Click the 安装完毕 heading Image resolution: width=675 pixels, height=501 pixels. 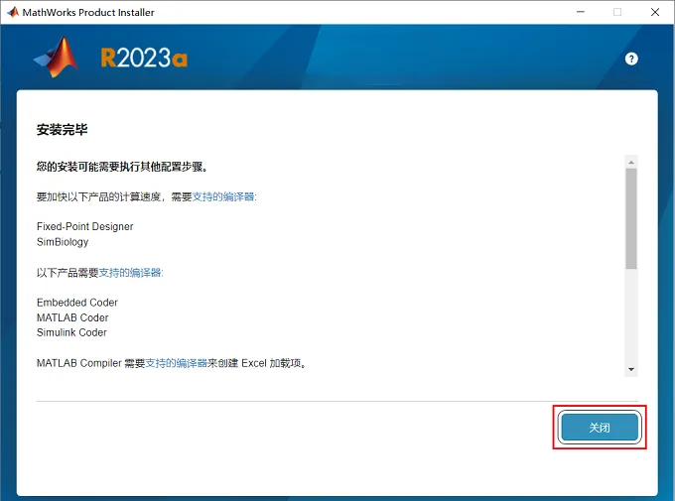(x=62, y=130)
